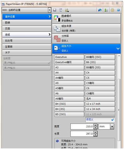Image resolution: width=125 pixels, height=149 pixels.
Task: Decrease length with the down spinner arrow
Action: pos(95,135)
